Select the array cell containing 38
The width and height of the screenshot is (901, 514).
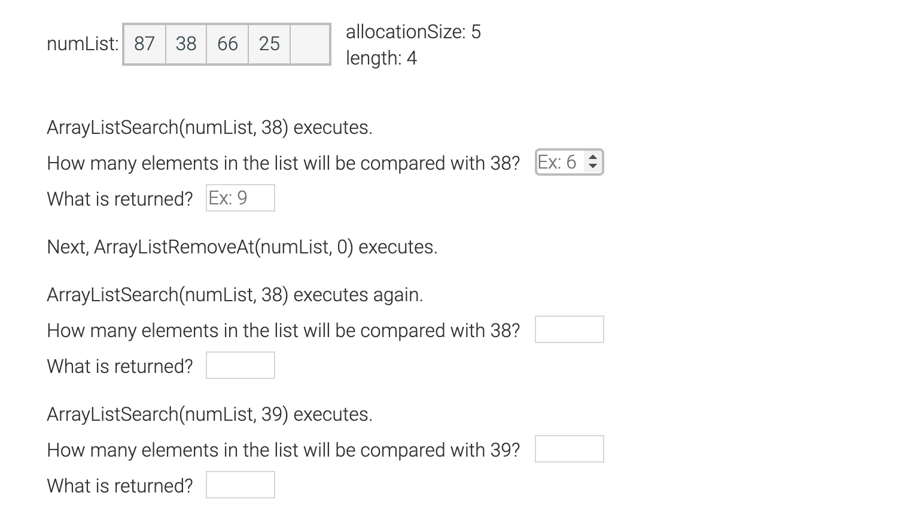click(186, 44)
